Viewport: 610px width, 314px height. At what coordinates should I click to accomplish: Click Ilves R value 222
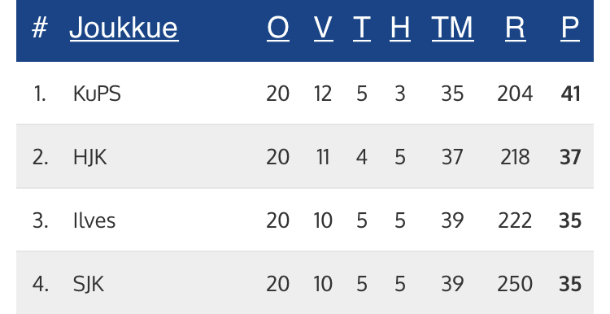[x=515, y=220]
